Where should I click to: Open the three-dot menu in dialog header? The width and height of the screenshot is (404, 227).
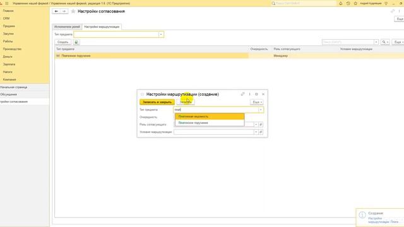249,94
